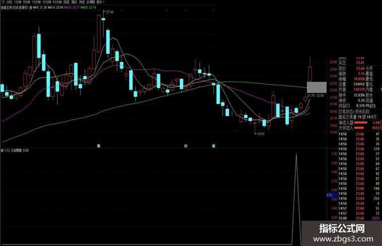Image resolution: width=382 pixels, height=246 pixels.
Task: Select the 30分钟 period tab
Action: point(46,2)
